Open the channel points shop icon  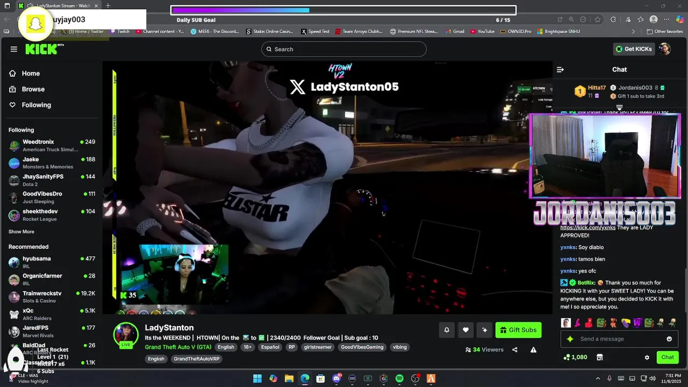click(600, 357)
